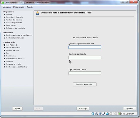
Task: Focus the Confirmar contraseña field
Action: (85, 58)
